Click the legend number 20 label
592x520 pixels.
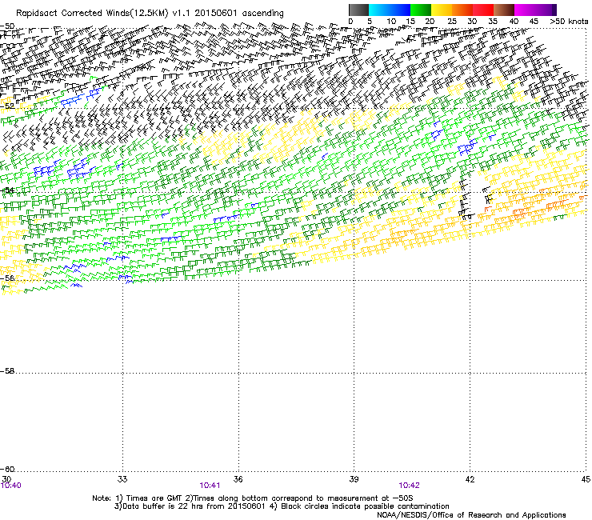click(430, 22)
